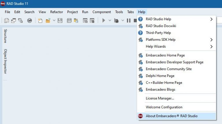Click RAD logo icon beside About entry
The width and height of the screenshot is (222, 124).
[x=140, y=116]
